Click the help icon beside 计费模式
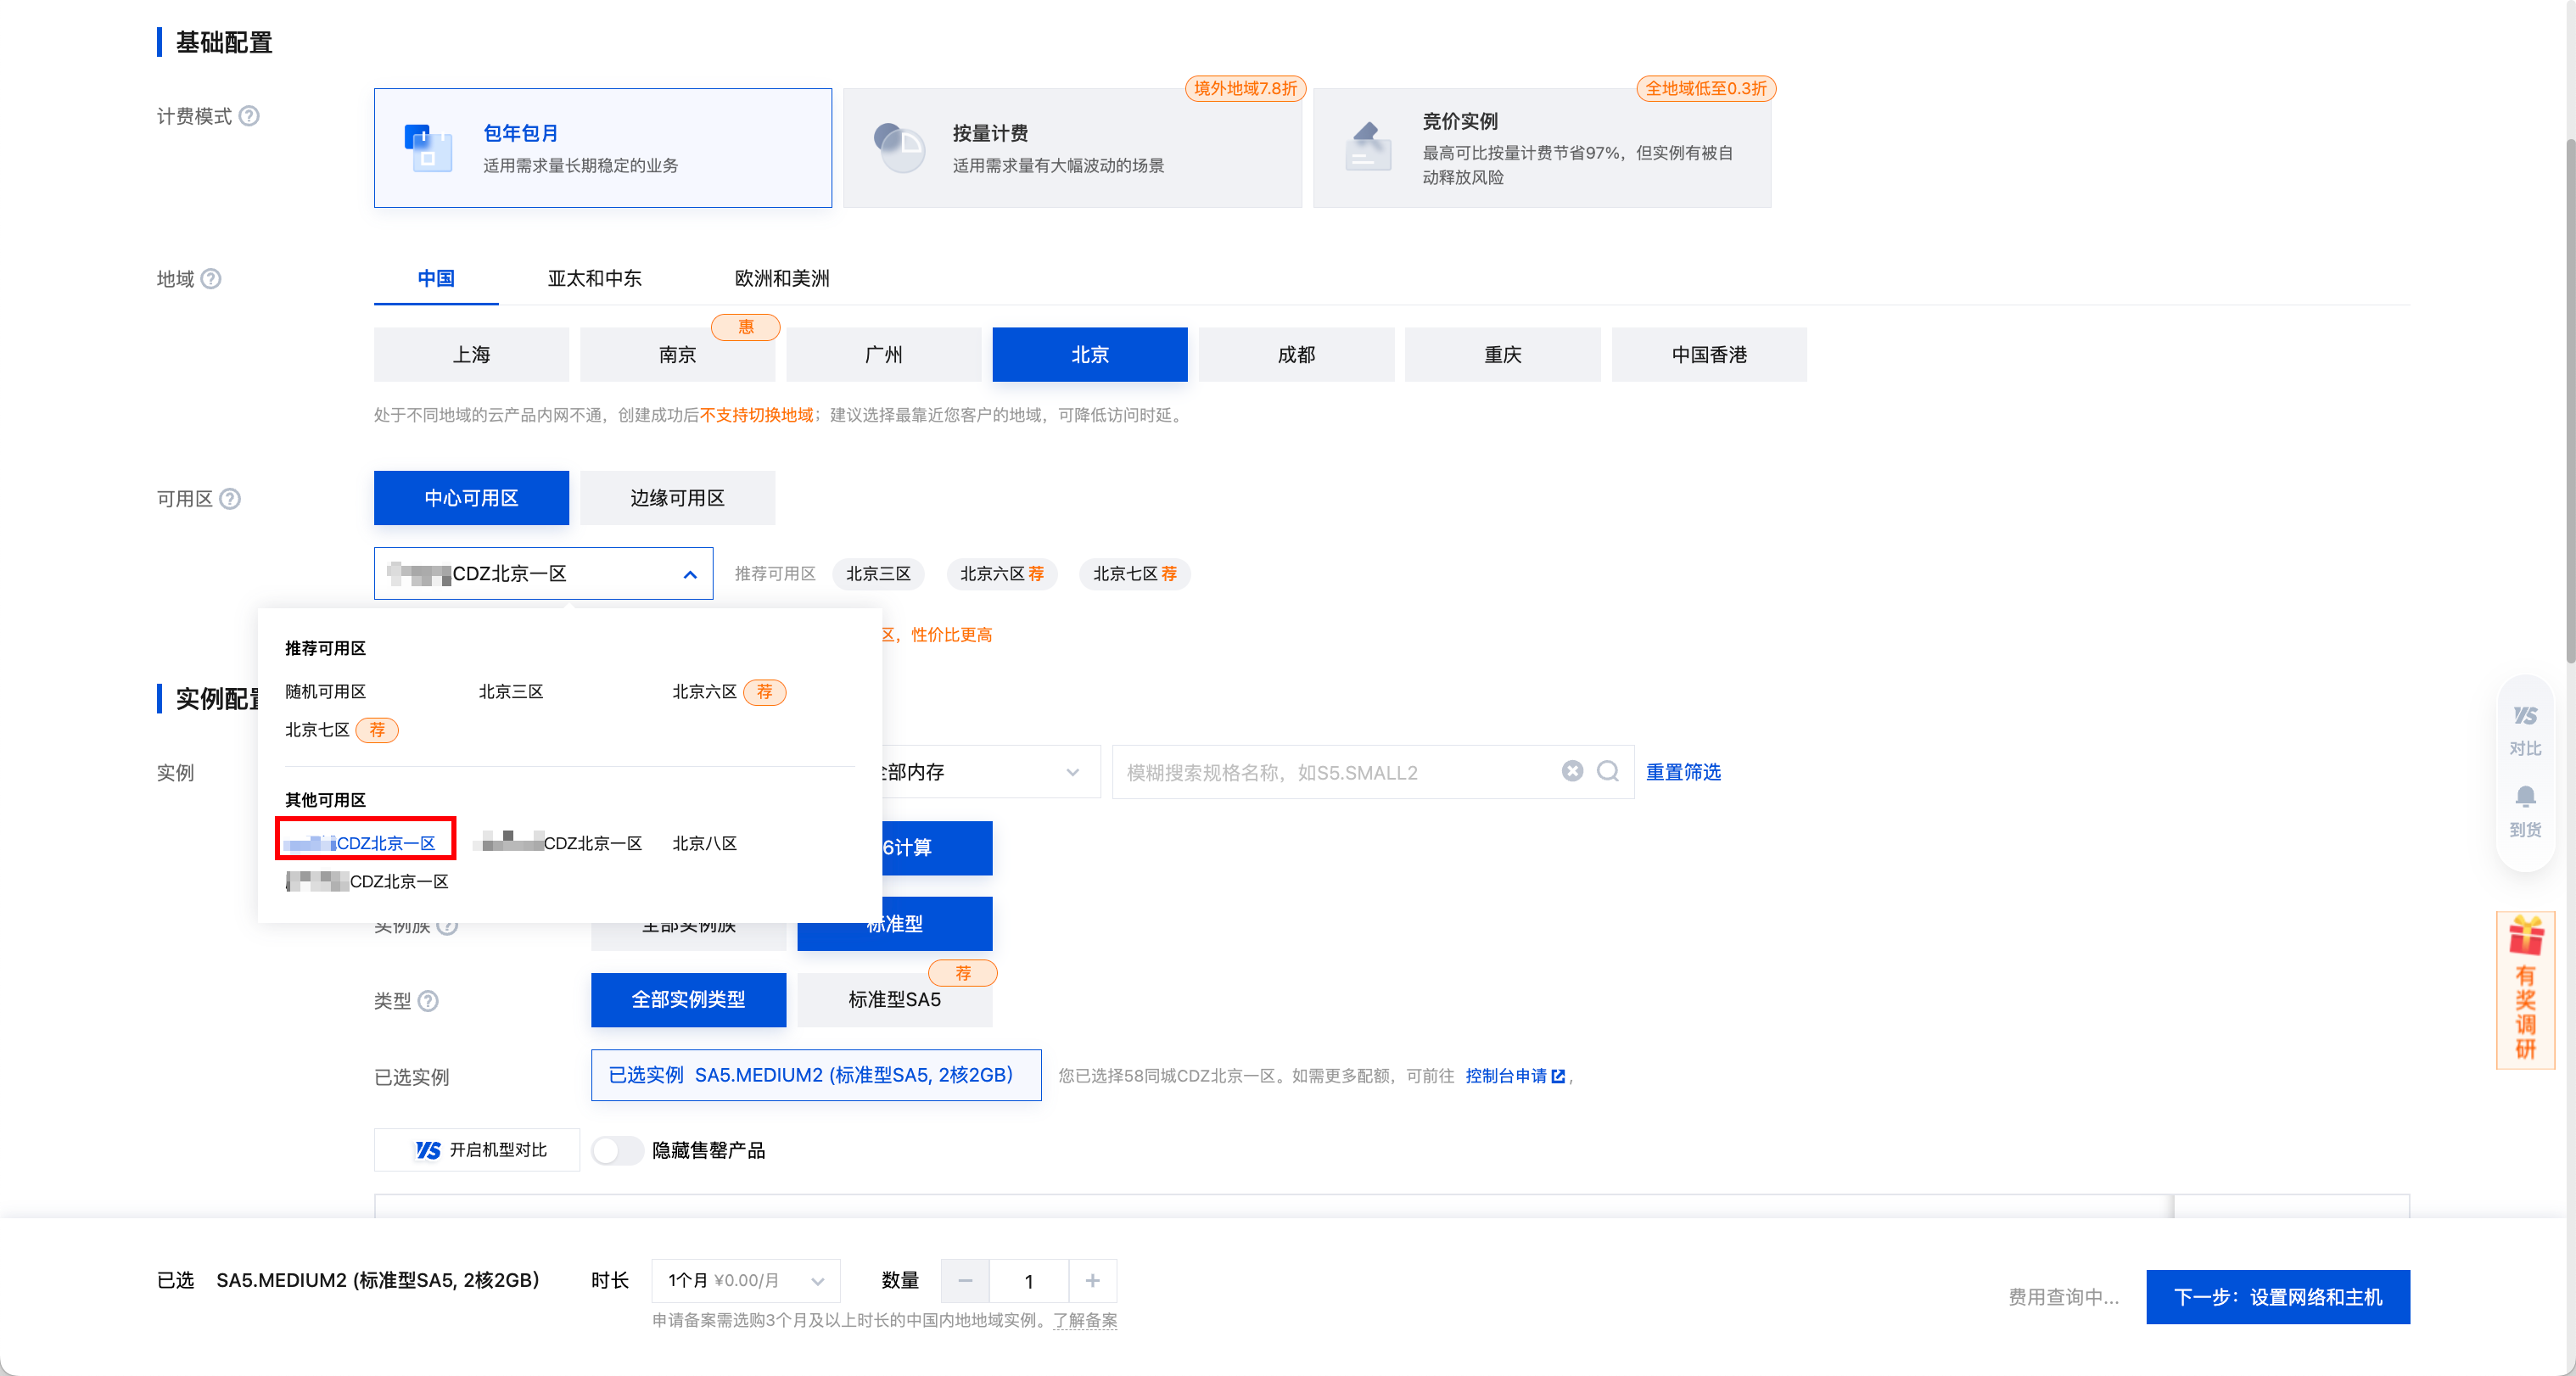This screenshot has width=2576, height=1376. click(249, 116)
